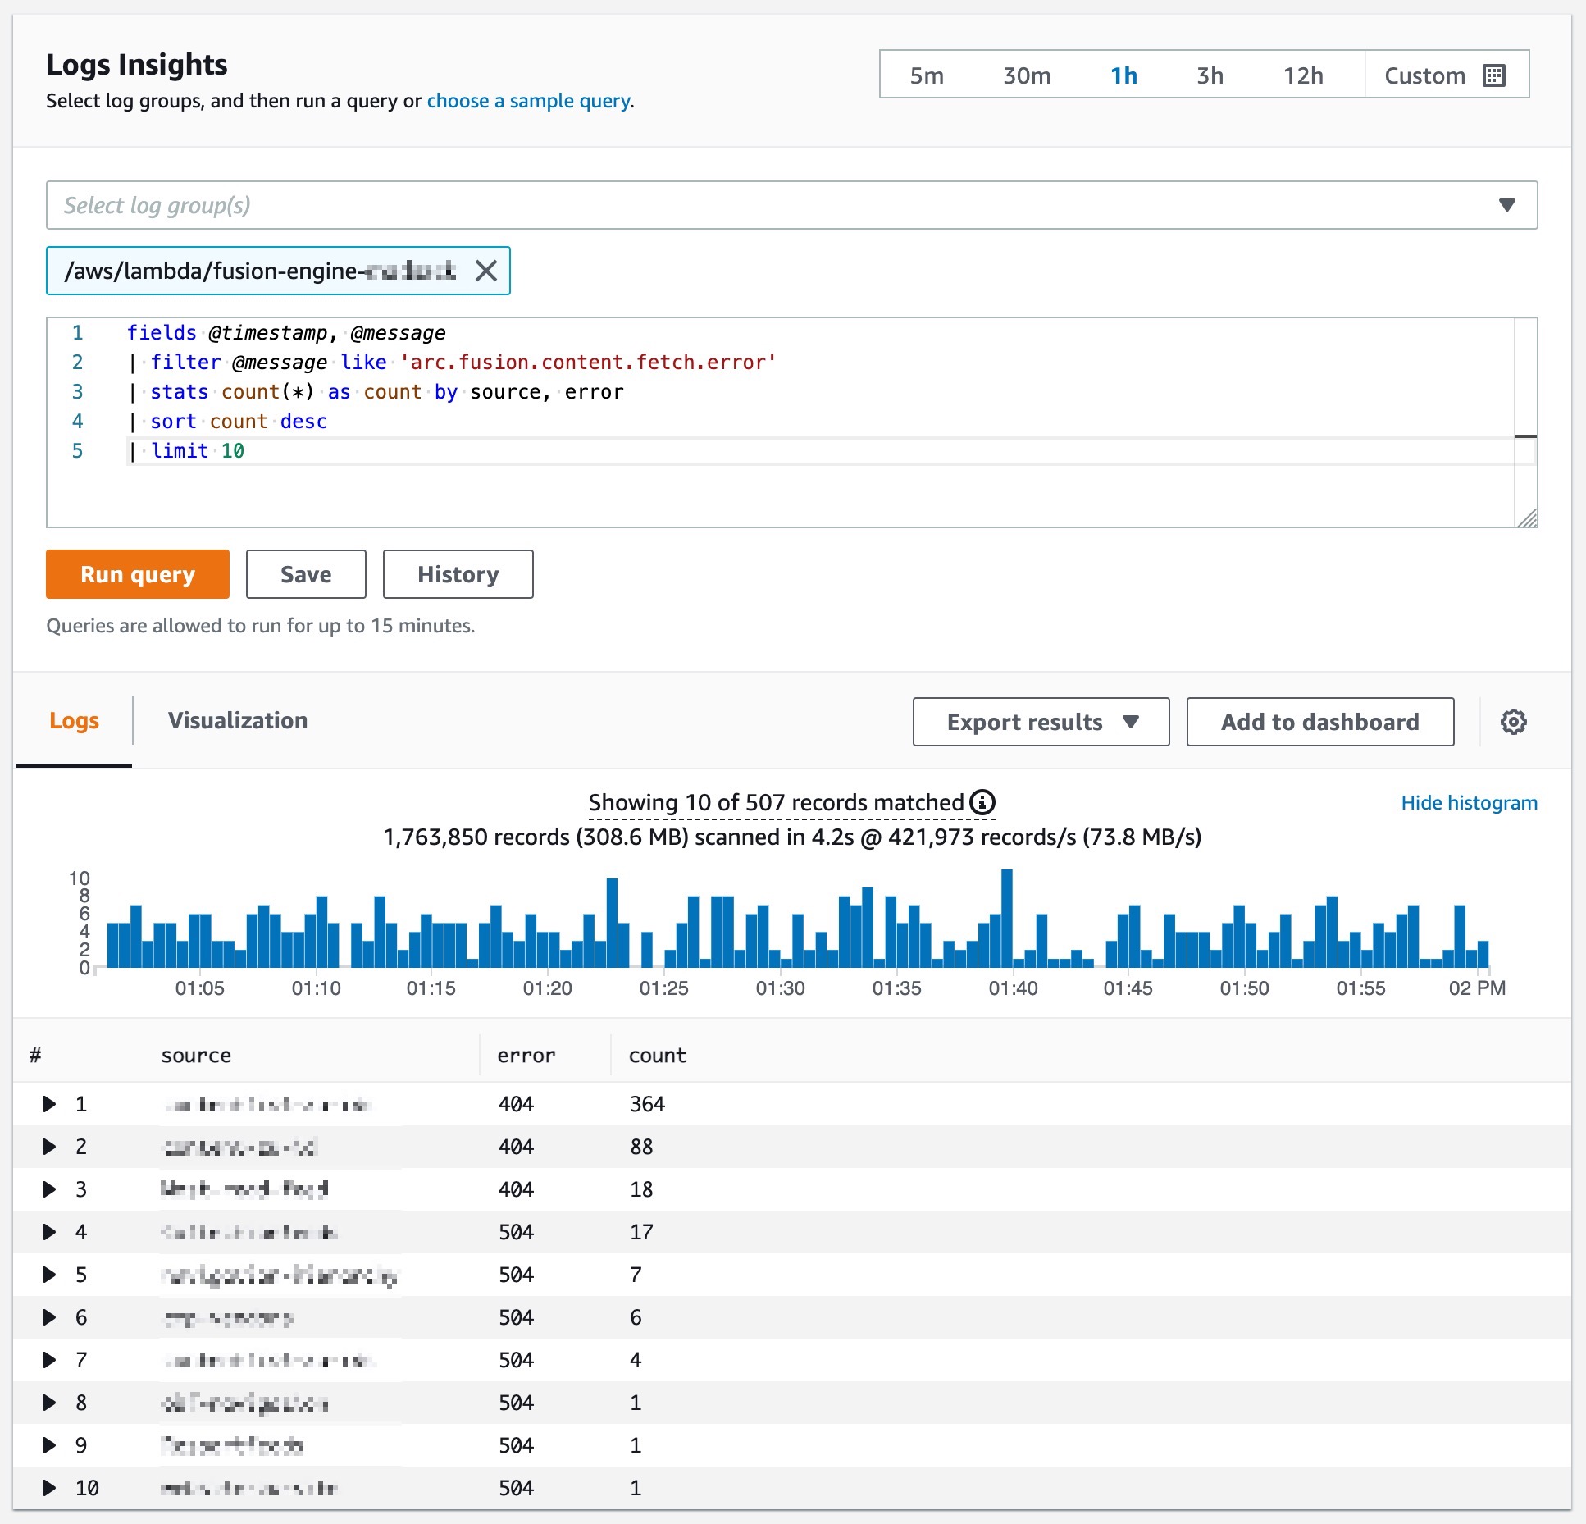1586x1524 pixels.
Task: Switch to the Visualization tab
Action: point(238,720)
